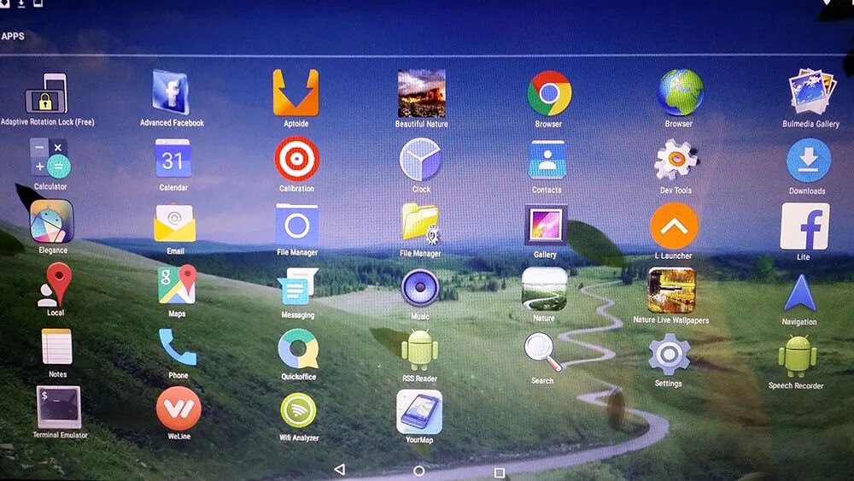This screenshot has height=481, width=854.
Task: Open Bulmedia Gallery app
Action: coord(811,91)
